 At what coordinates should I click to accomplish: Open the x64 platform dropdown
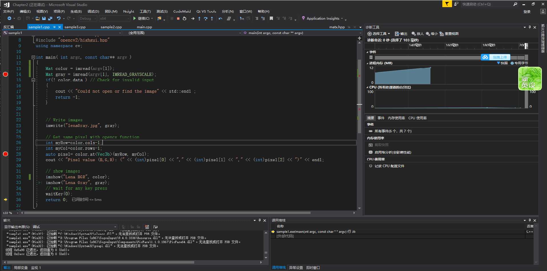point(114,19)
